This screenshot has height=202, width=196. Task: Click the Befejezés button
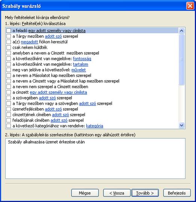(x=177, y=193)
